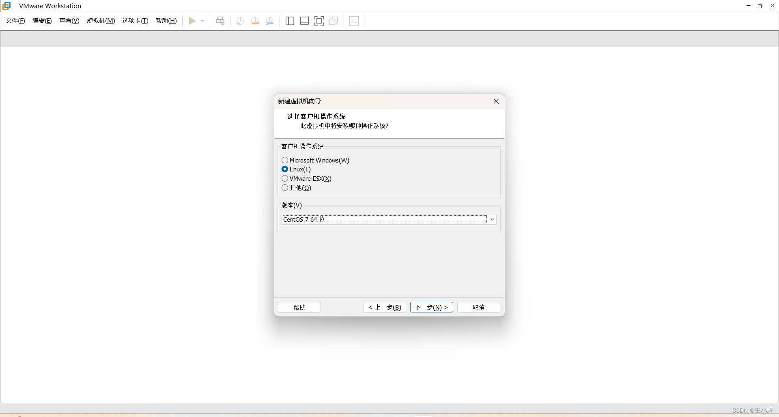Click the 客户机操作系统 group label
Viewport: 779px width, 417px height.
(303, 147)
